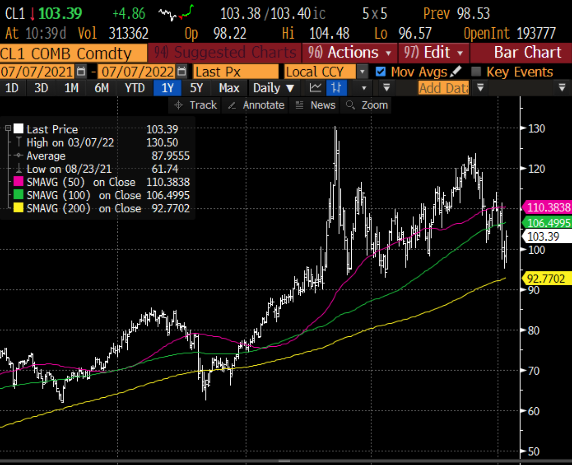Screen dimensions: 572x465
Task: Open the Edit menu
Action: (434, 52)
